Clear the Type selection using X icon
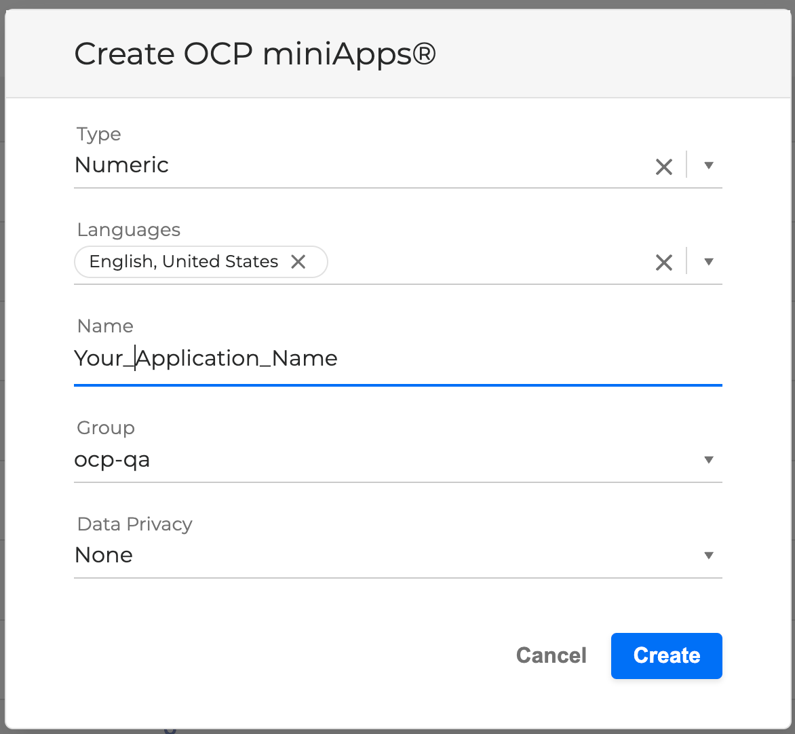Viewport: 795px width, 734px height. pos(663,166)
